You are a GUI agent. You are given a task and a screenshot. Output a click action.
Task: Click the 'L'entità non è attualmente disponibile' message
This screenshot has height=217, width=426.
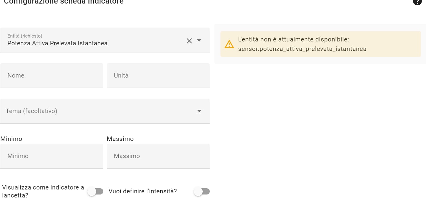[x=293, y=39]
